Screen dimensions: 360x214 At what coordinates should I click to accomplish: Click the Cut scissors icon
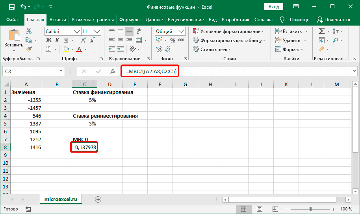29,31
